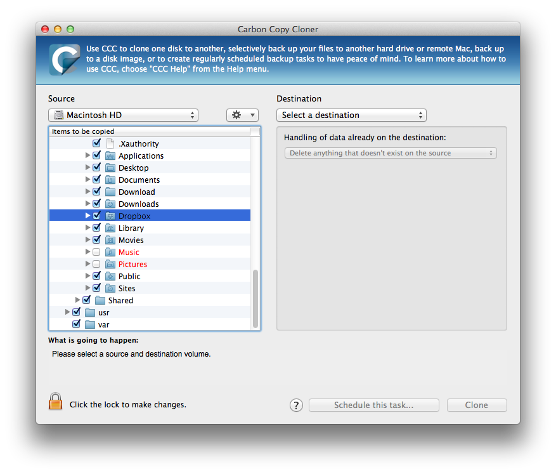The height and width of the screenshot is (474, 556).
Task: Click the Items to be copied header
Action: tap(150, 131)
